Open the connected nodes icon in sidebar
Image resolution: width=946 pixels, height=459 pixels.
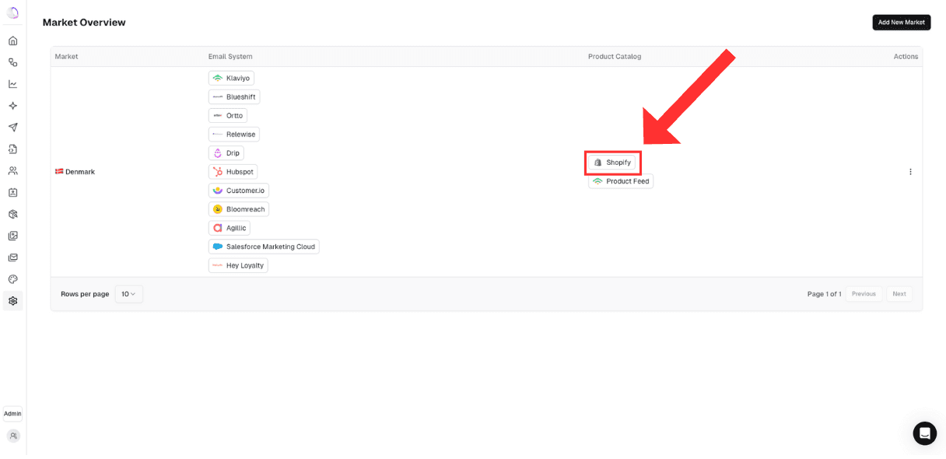point(12,62)
